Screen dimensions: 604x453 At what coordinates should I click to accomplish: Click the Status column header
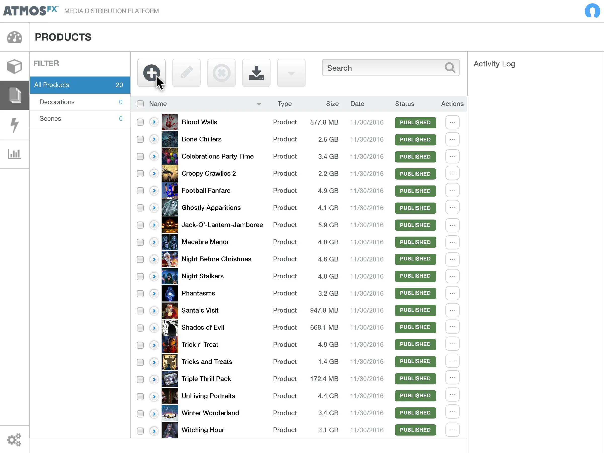pos(404,104)
